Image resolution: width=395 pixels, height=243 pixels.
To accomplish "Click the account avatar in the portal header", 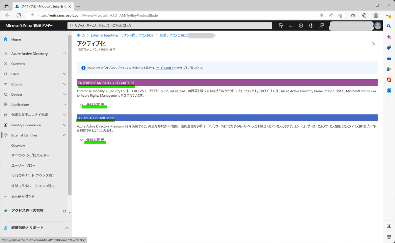I will point(378,26).
